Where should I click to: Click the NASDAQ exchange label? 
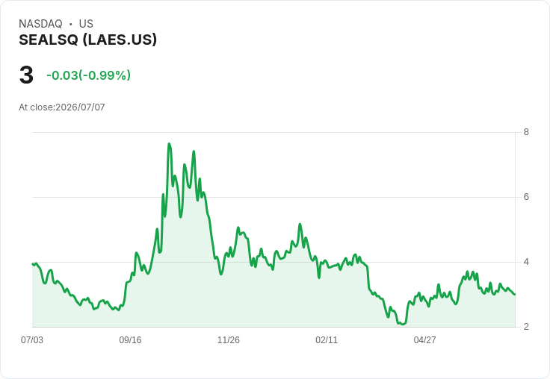[x=40, y=24]
